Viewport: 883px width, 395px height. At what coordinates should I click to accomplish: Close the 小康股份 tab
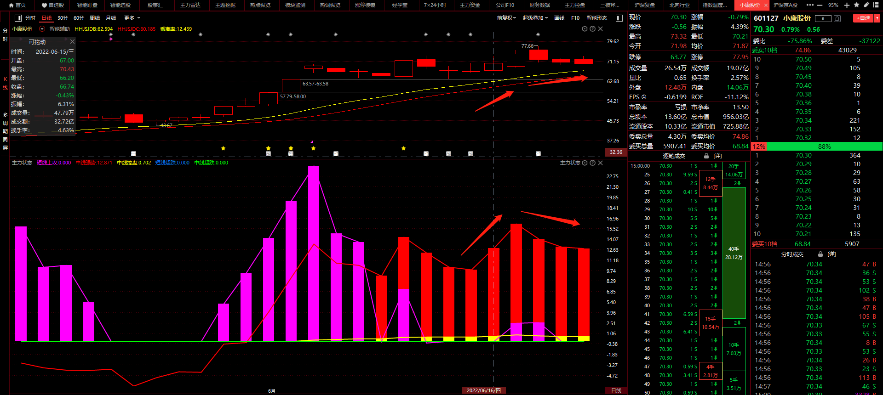(x=766, y=6)
